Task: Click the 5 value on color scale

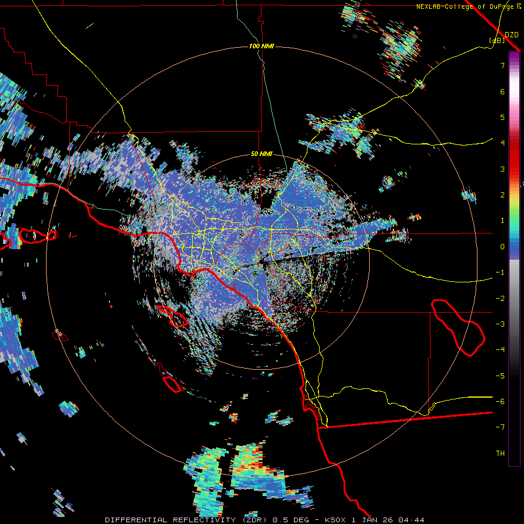Action: 502,117
